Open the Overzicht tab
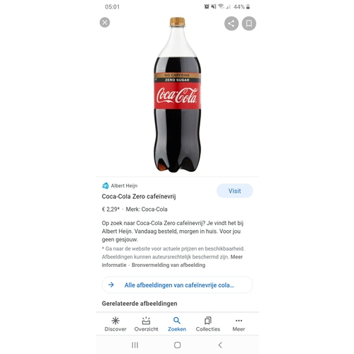This screenshot has height=354, width=354. [x=147, y=324]
